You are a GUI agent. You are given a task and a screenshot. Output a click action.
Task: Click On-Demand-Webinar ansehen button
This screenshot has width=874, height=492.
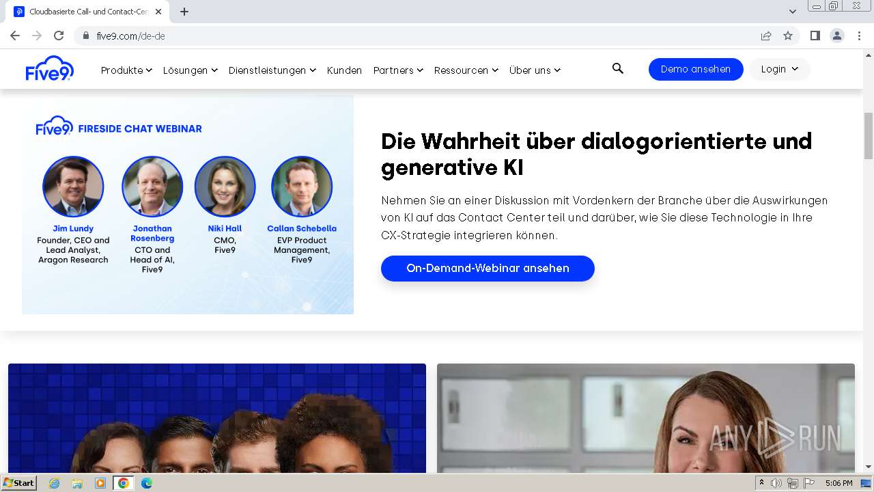pyautogui.click(x=488, y=268)
